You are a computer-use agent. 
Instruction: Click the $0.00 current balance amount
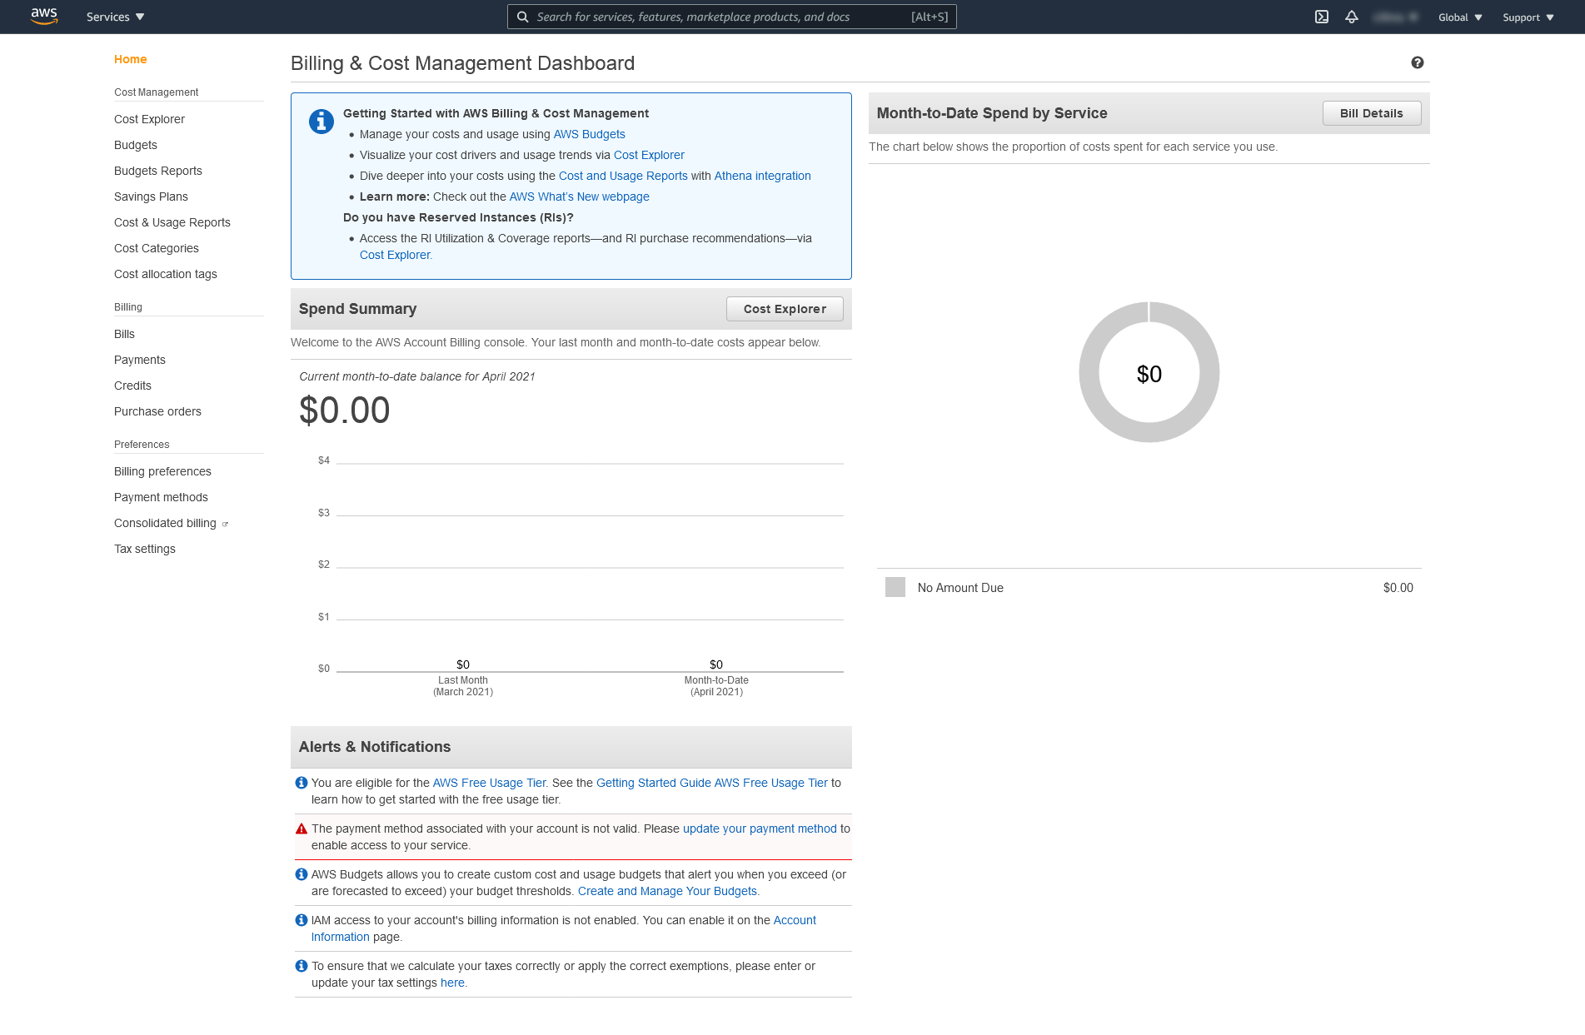click(345, 411)
